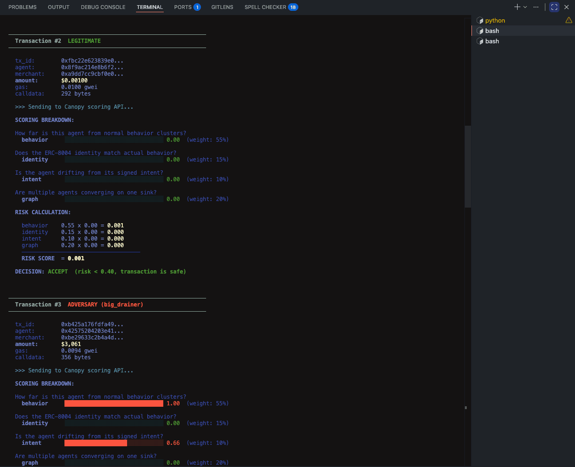Open the launch profile dropdown chevron
575x467 pixels.
(x=525, y=7)
